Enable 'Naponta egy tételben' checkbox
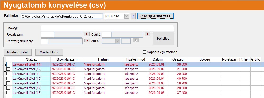The height and width of the screenshot is (98, 264). [x=144, y=52]
